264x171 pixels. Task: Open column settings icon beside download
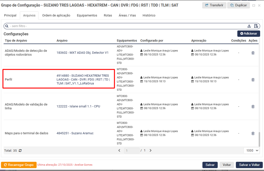pyautogui.click(x=256, y=26)
